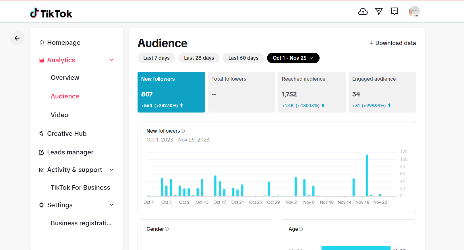Open TikTok For Business

80,188
